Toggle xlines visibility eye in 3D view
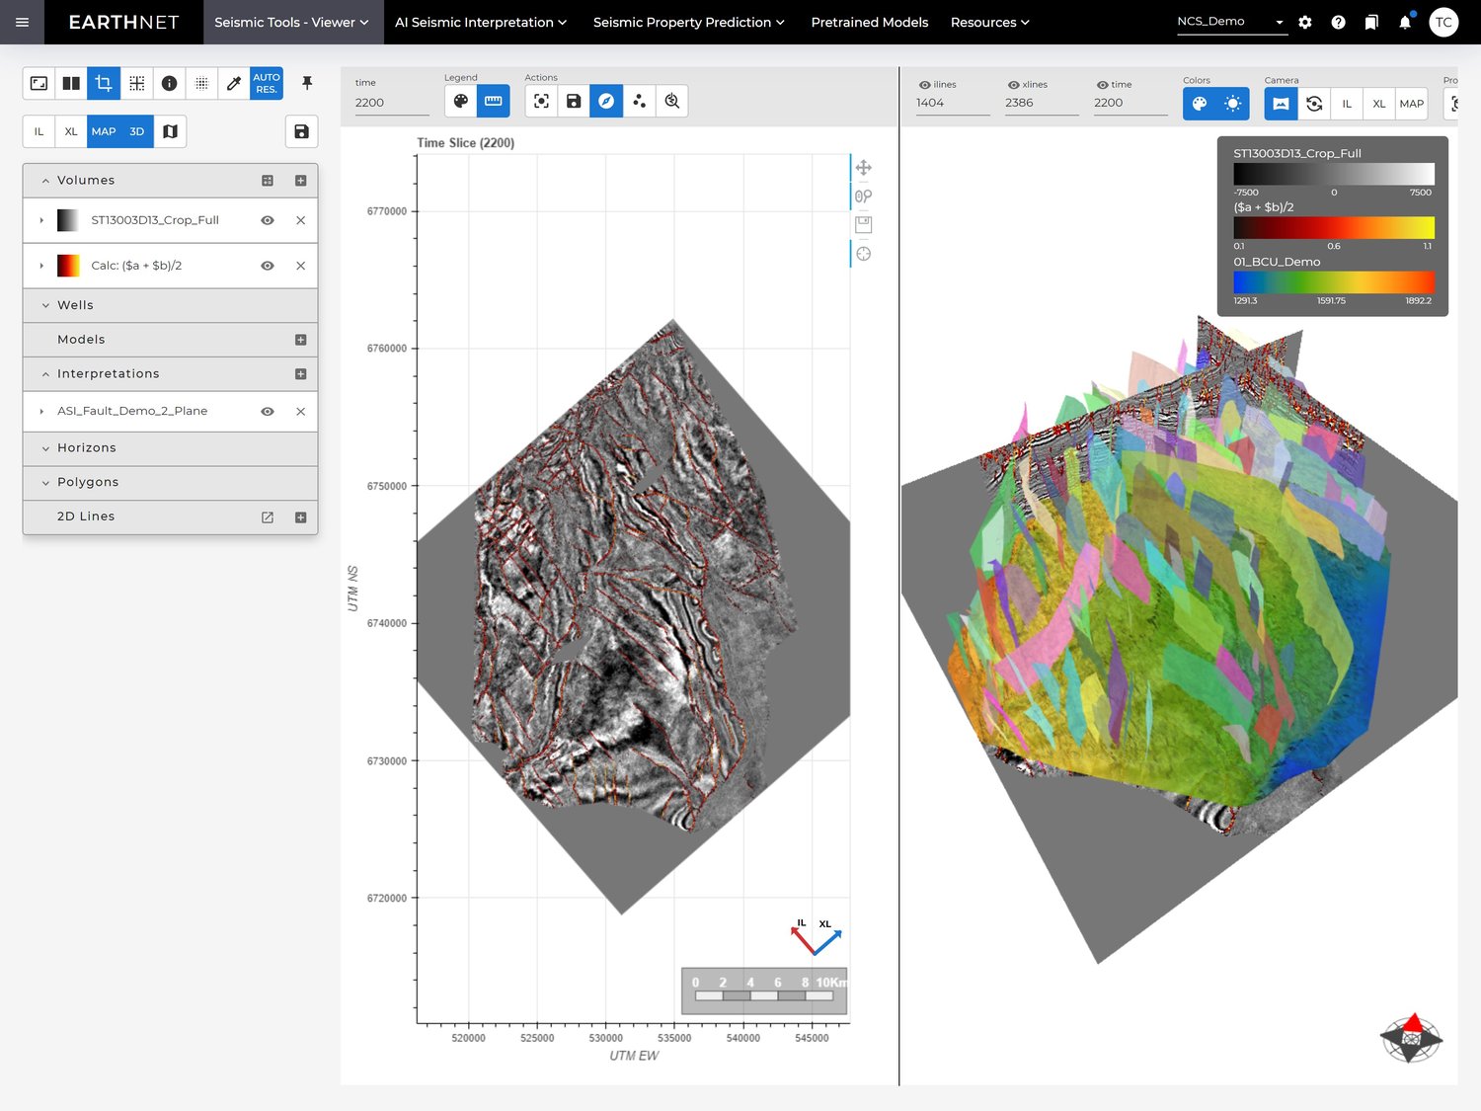 pos(1013,85)
